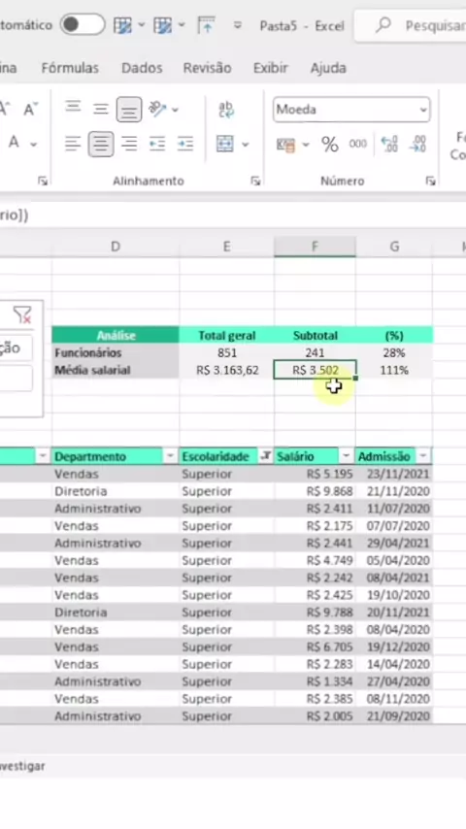Select the Align Right icon
466x829 pixels.
[x=129, y=144]
